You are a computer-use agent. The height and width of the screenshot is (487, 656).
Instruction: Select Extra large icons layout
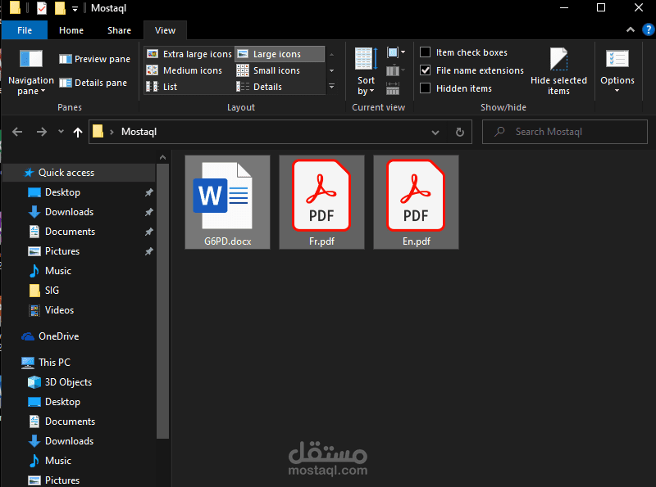click(189, 54)
